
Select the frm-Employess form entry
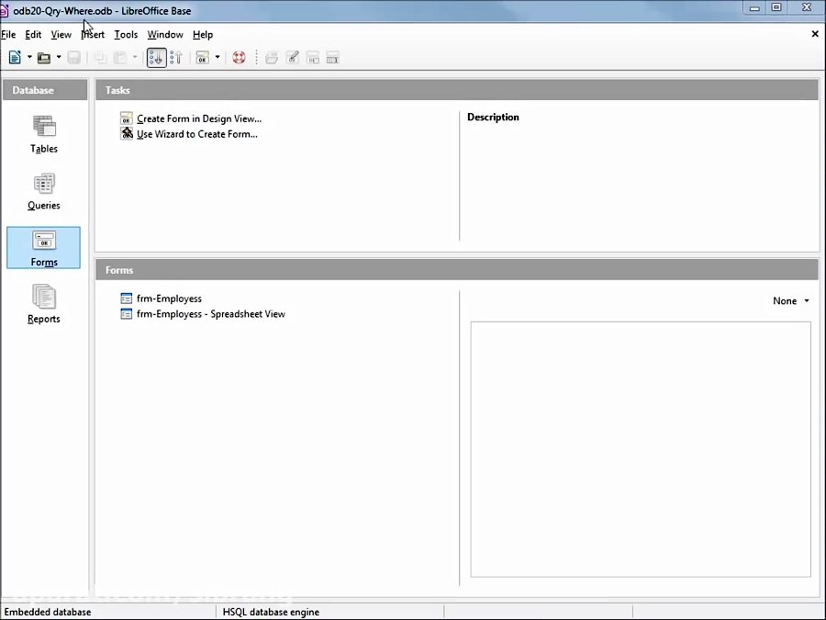click(x=169, y=298)
